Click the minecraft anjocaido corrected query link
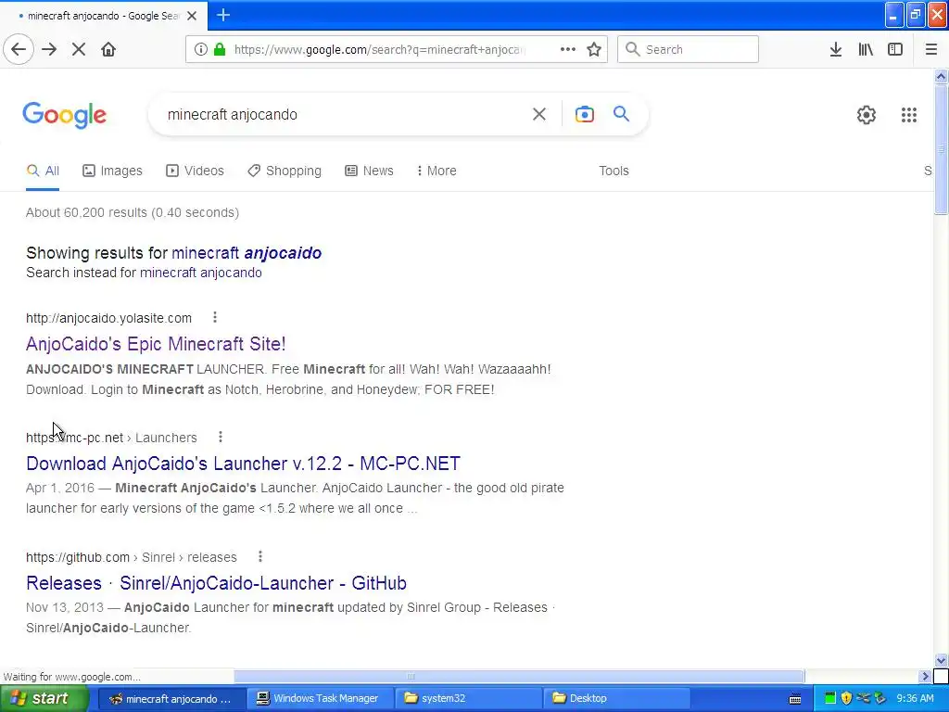Viewport: 949px width, 712px height. pos(247,253)
